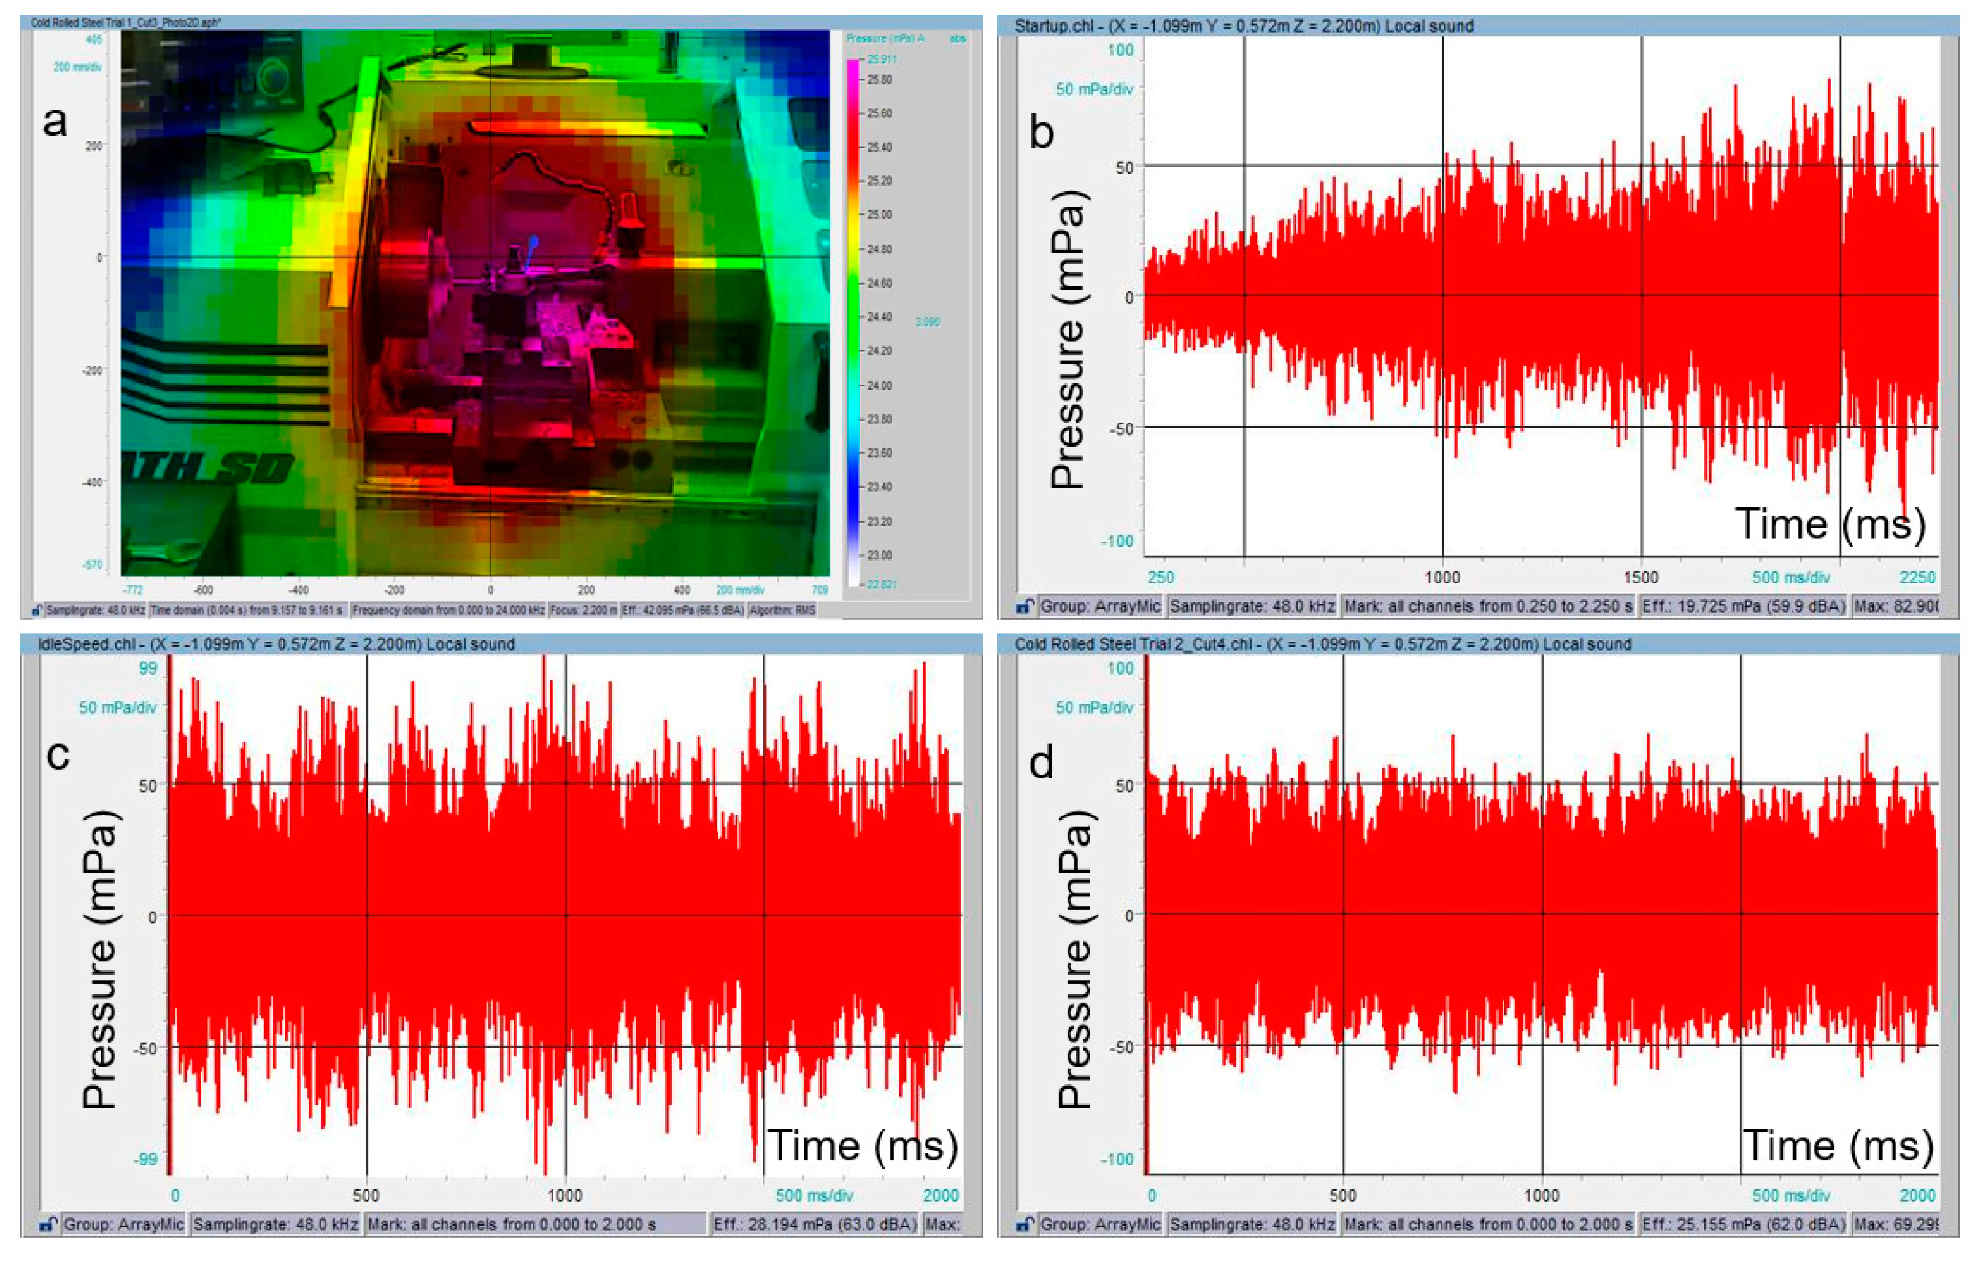The image size is (1986, 1263).
Task: Click the 'Group: ArrayMic' field in the Startup status bar
Action: tap(1100, 607)
